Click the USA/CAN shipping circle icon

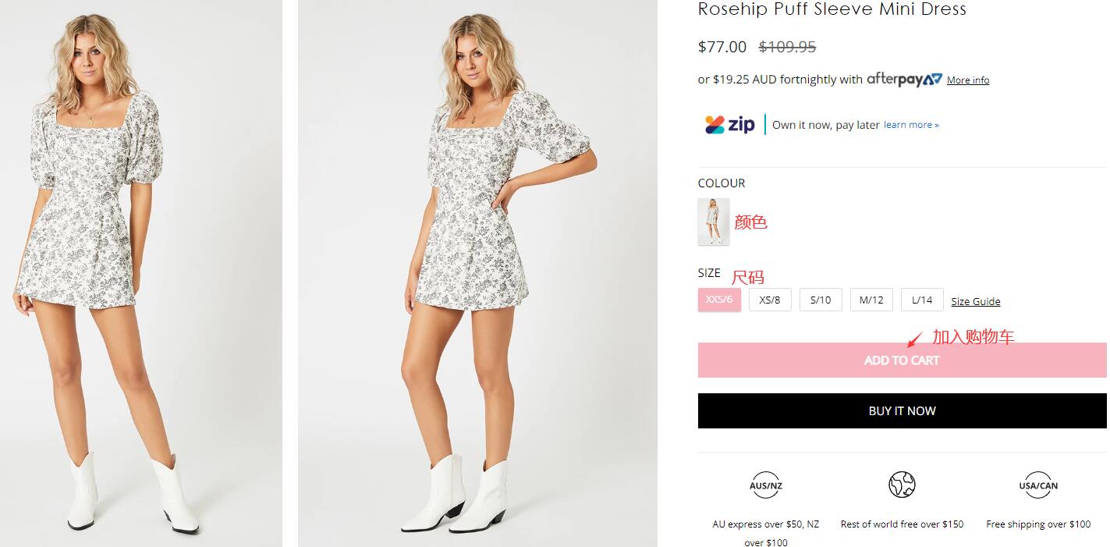(x=1038, y=485)
